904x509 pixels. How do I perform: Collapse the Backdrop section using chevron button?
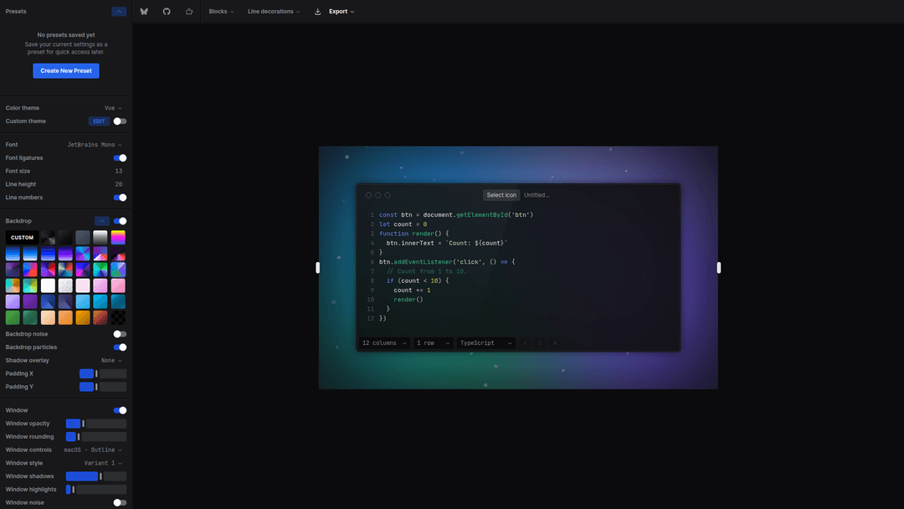(x=102, y=221)
